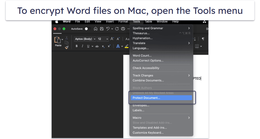Save the document with the floppy disk icon

tap(102, 29)
